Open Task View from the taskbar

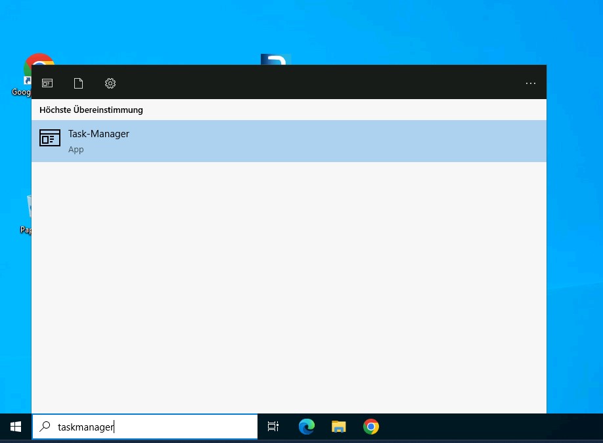[273, 427]
